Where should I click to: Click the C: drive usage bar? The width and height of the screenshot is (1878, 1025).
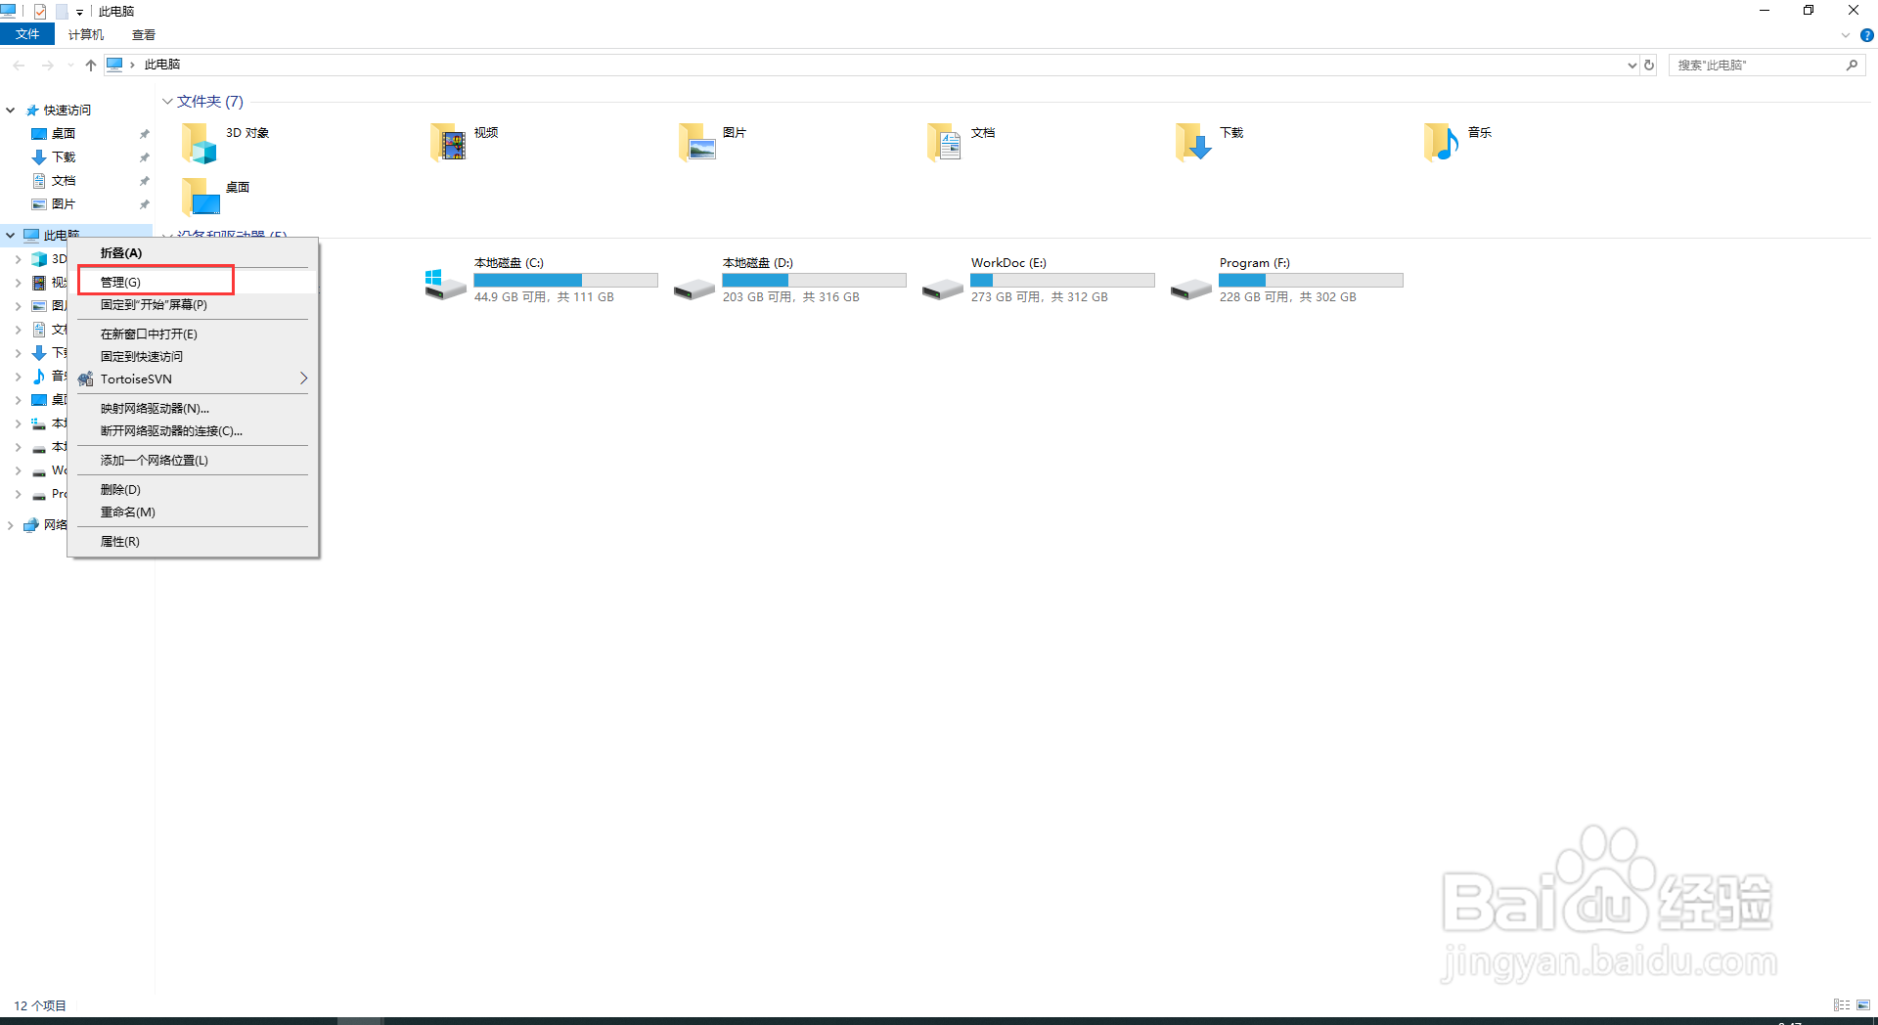(x=565, y=281)
